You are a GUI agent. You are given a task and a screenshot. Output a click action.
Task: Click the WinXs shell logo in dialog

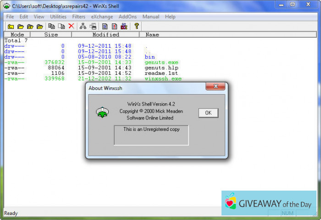tap(102, 112)
